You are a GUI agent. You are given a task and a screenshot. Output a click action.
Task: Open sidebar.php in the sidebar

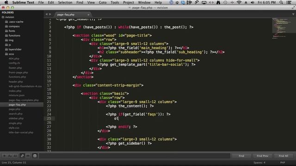[16, 119]
